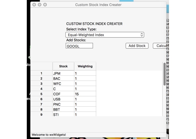Select row header 2 in the grid

coord(41,79)
